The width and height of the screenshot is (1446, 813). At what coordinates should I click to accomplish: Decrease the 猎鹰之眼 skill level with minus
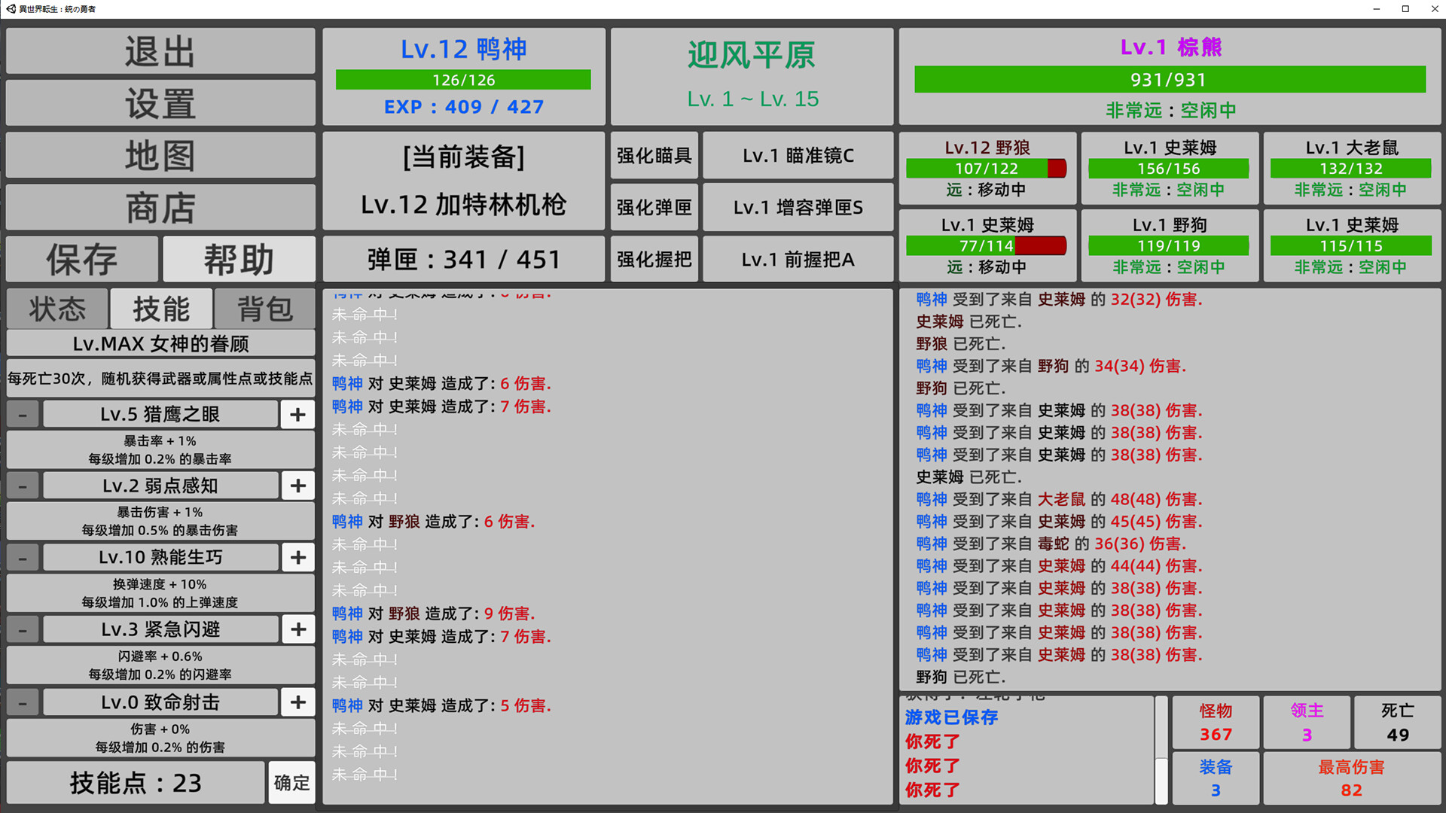click(x=23, y=414)
